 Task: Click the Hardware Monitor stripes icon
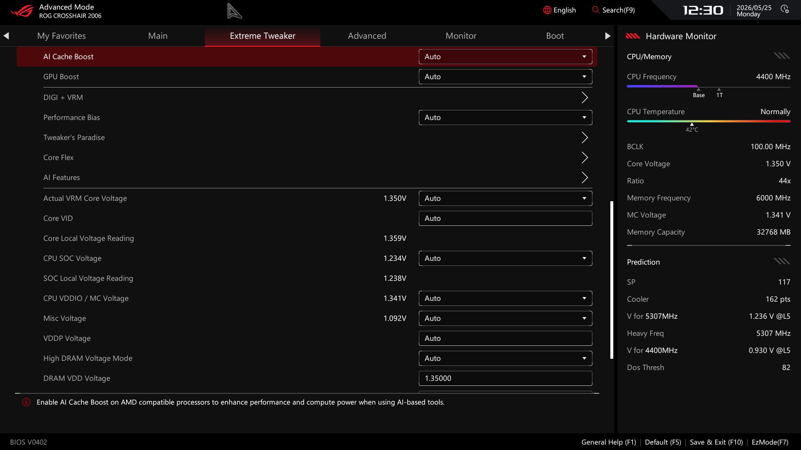point(633,36)
